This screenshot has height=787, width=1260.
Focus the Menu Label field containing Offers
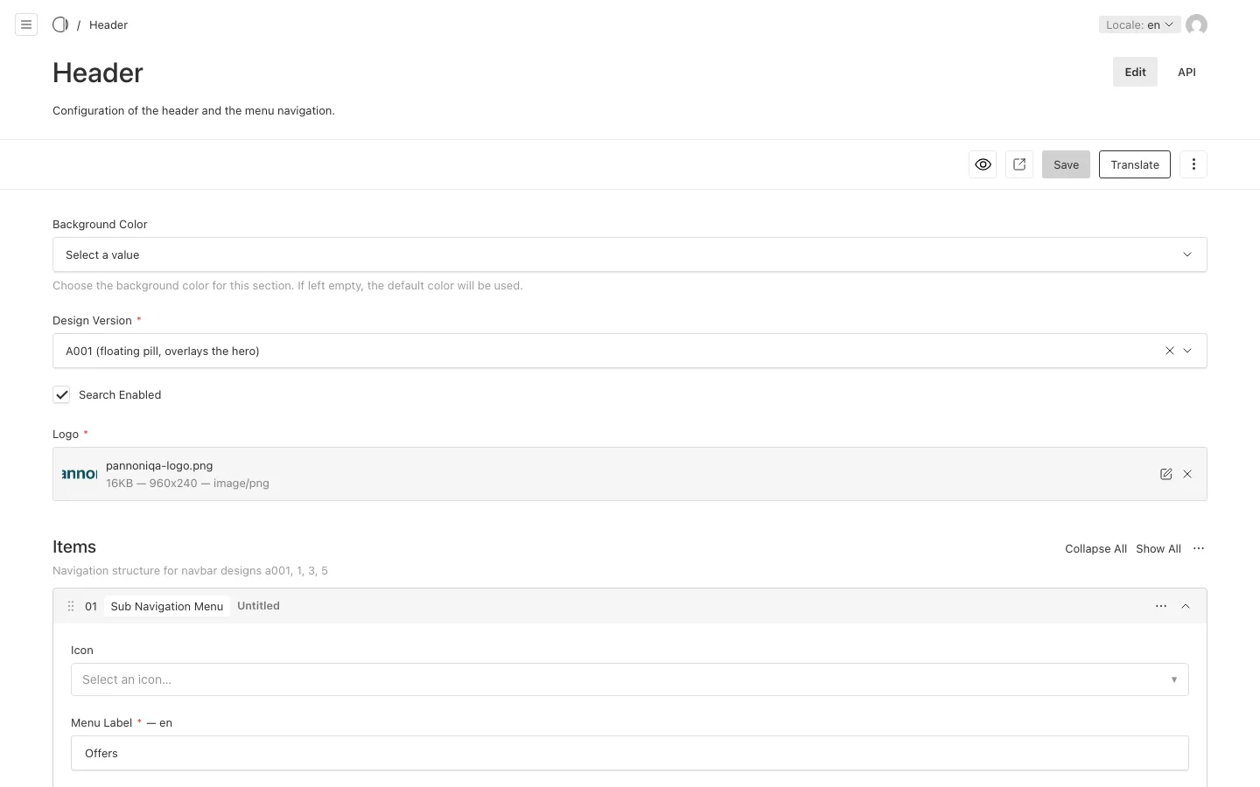[630, 753]
